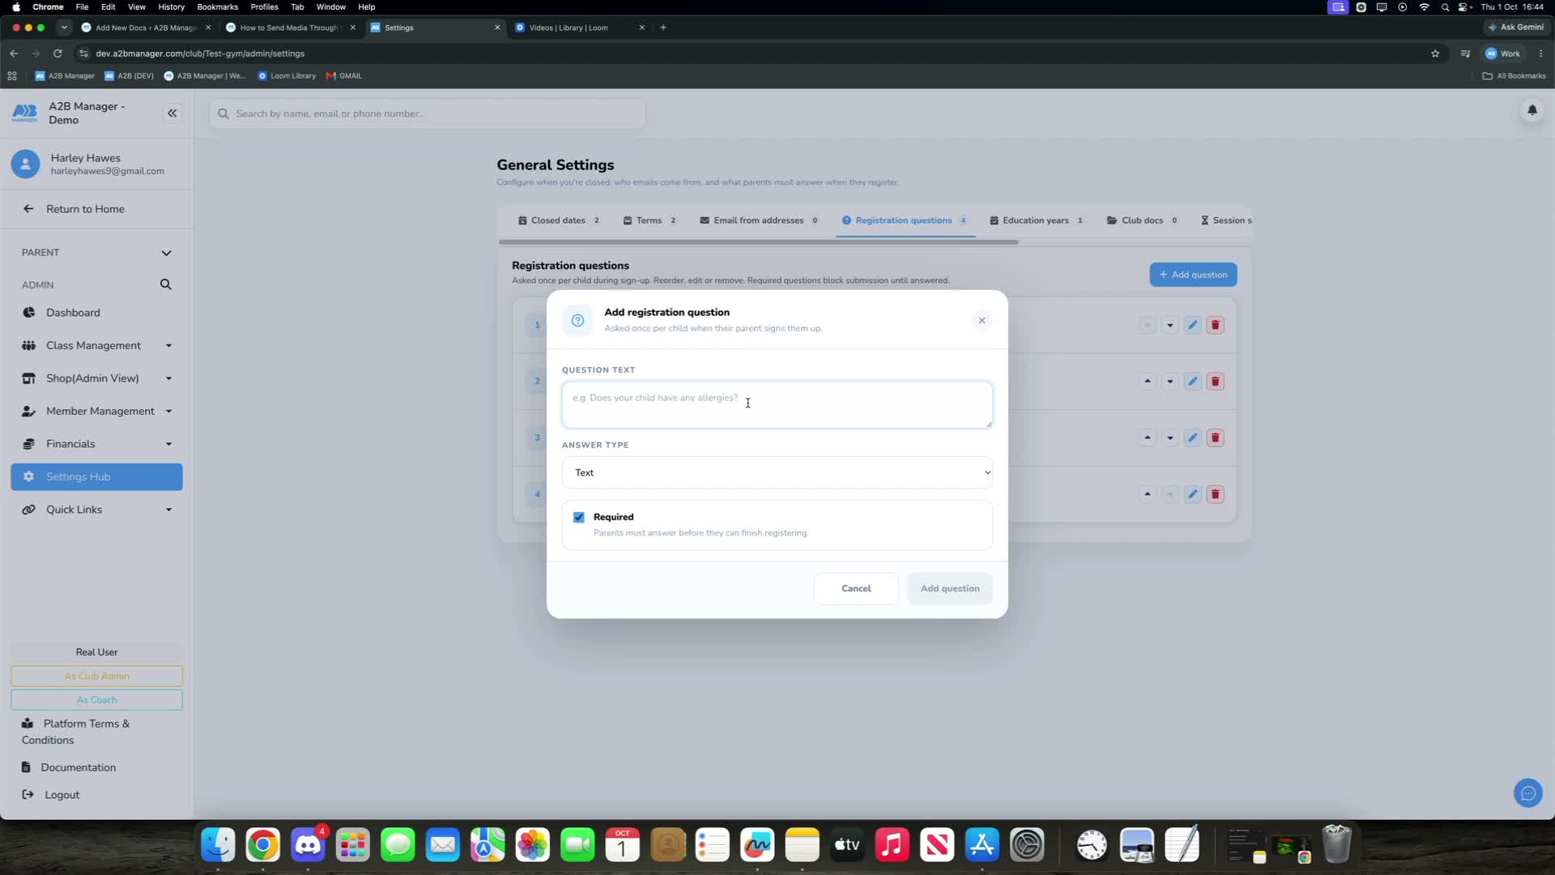Viewport: 1555px width, 875px height.
Task: Click the member search field
Action: pos(428,114)
